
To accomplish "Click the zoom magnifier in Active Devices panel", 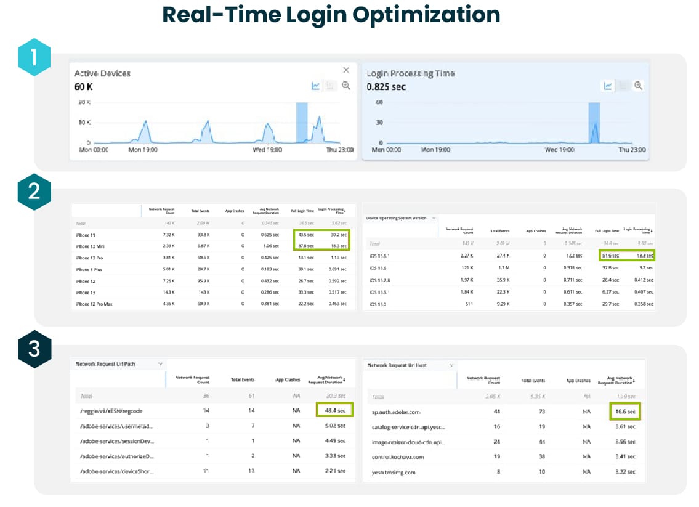I will 346,86.
